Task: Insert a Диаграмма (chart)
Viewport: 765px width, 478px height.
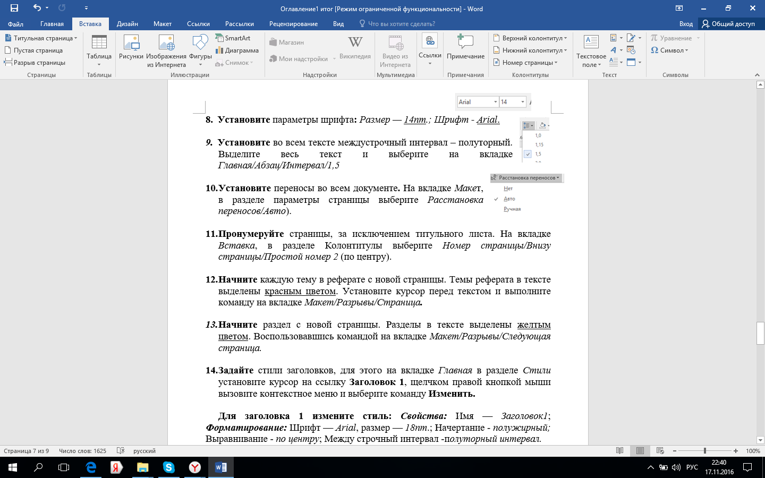Action: coord(237,50)
